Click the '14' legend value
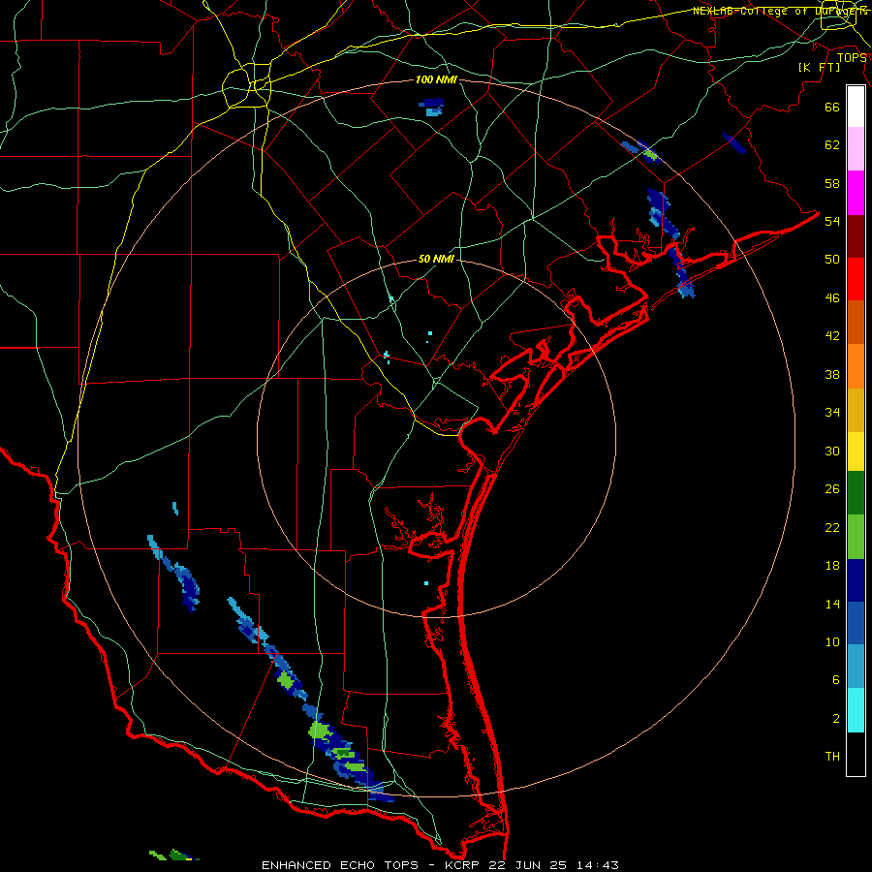The height and width of the screenshot is (872, 872). 832,604
